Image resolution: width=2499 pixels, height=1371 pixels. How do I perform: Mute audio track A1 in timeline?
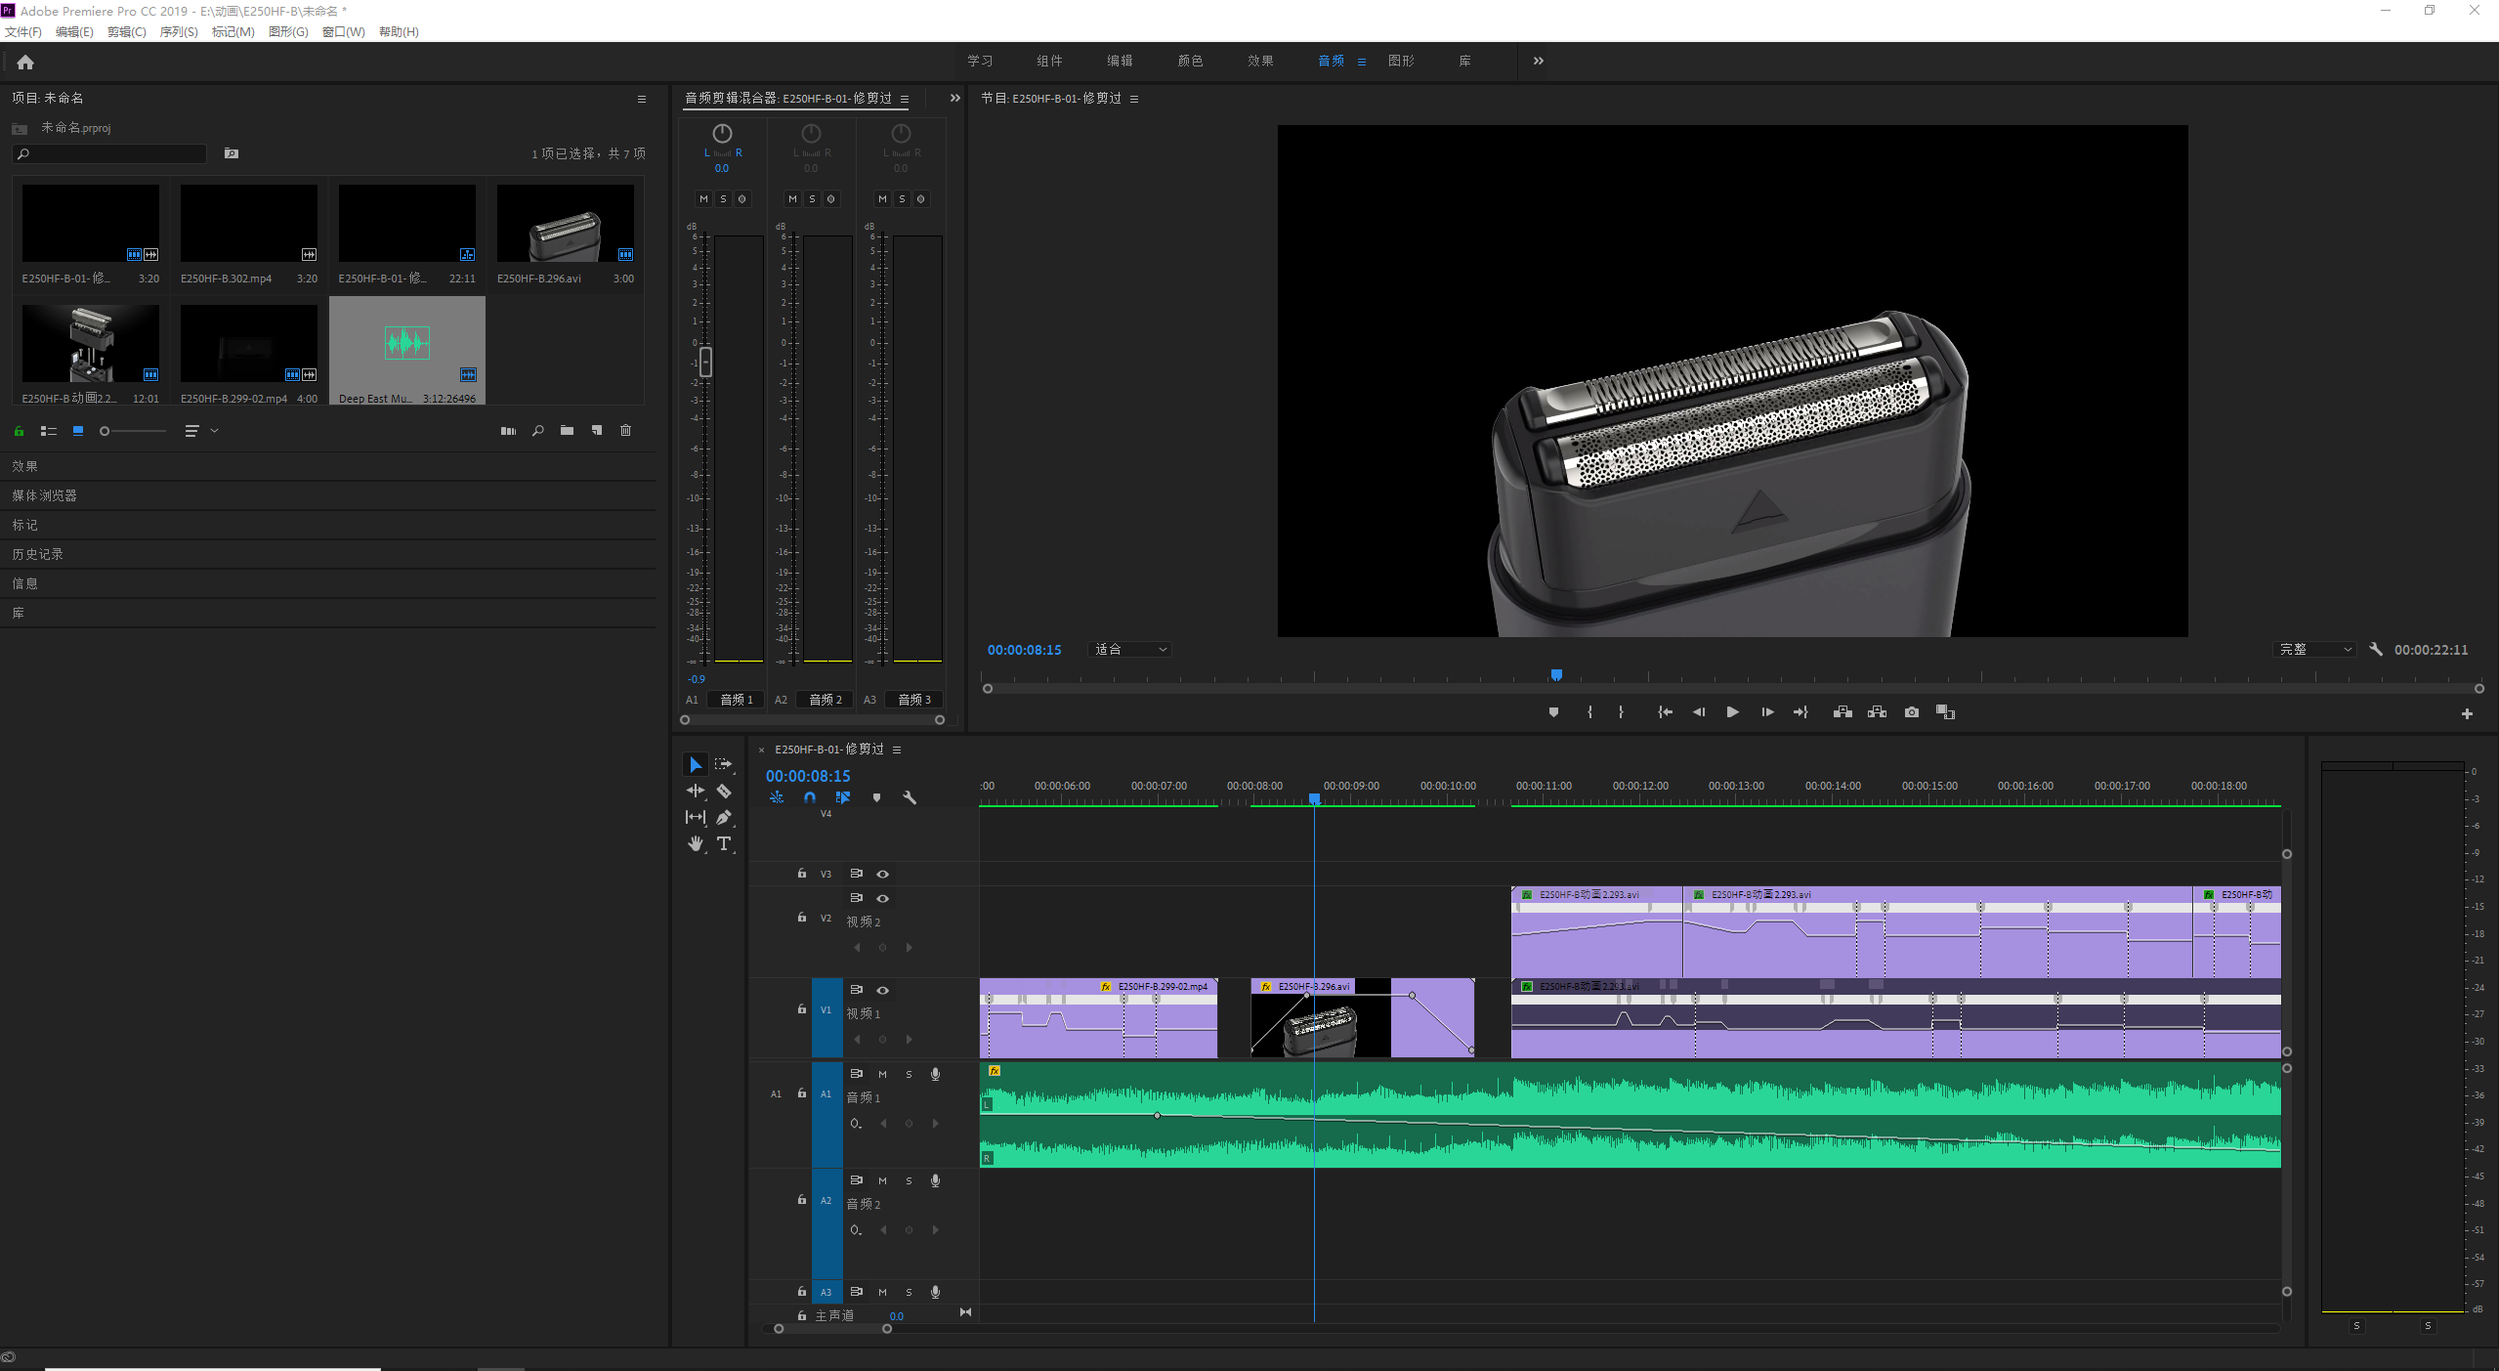click(x=882, y=1074)
